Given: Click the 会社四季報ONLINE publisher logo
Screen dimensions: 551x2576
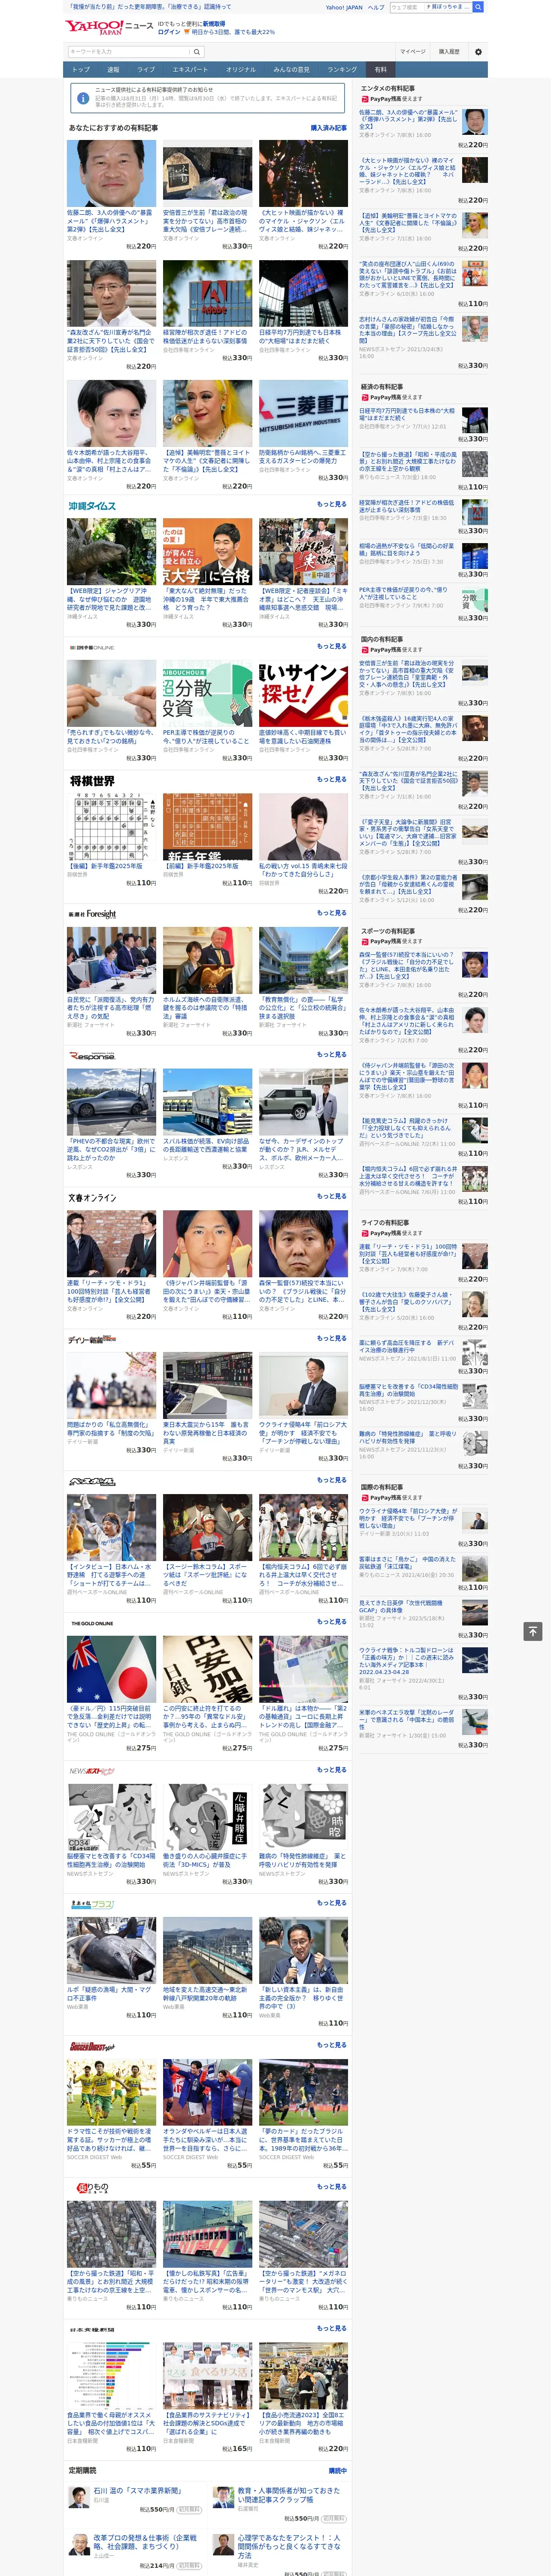Looking at the screenshot, I should [91, 647].
